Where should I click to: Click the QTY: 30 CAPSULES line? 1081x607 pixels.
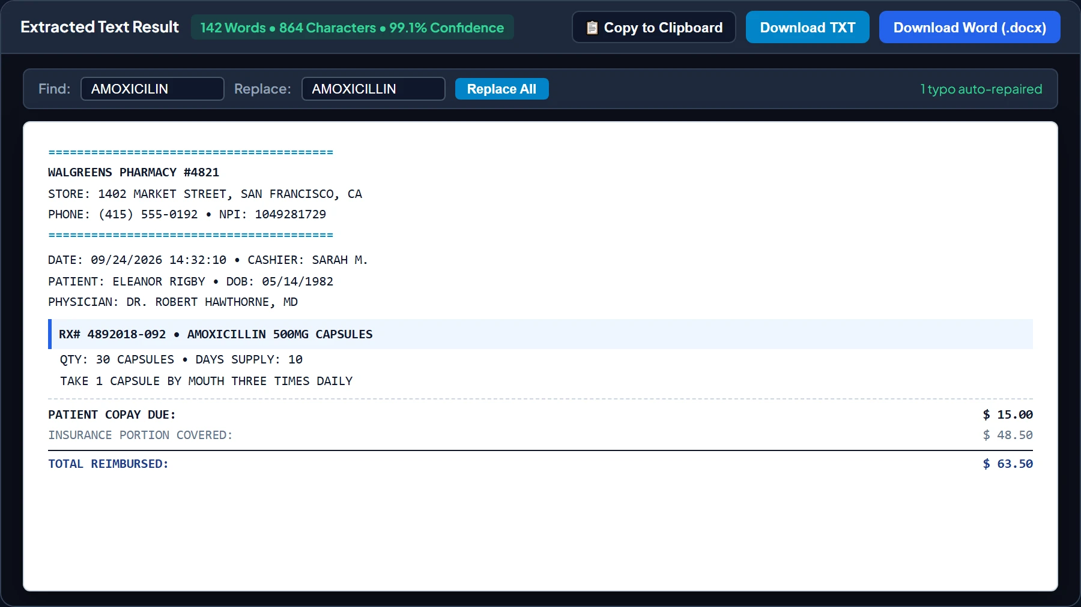tap(181, 359)
